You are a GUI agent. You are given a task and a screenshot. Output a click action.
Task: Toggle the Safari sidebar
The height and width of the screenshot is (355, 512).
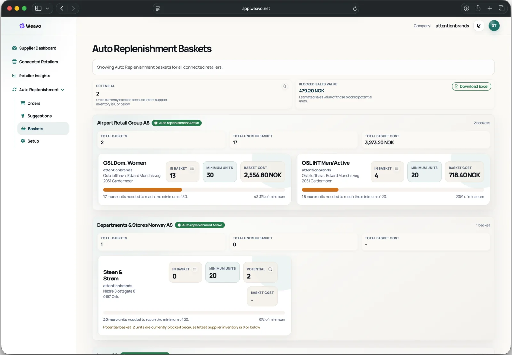pos(38,8)
